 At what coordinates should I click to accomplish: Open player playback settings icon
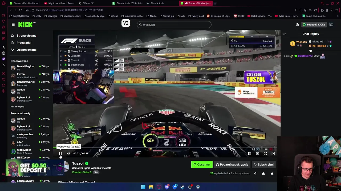(273, 153)
